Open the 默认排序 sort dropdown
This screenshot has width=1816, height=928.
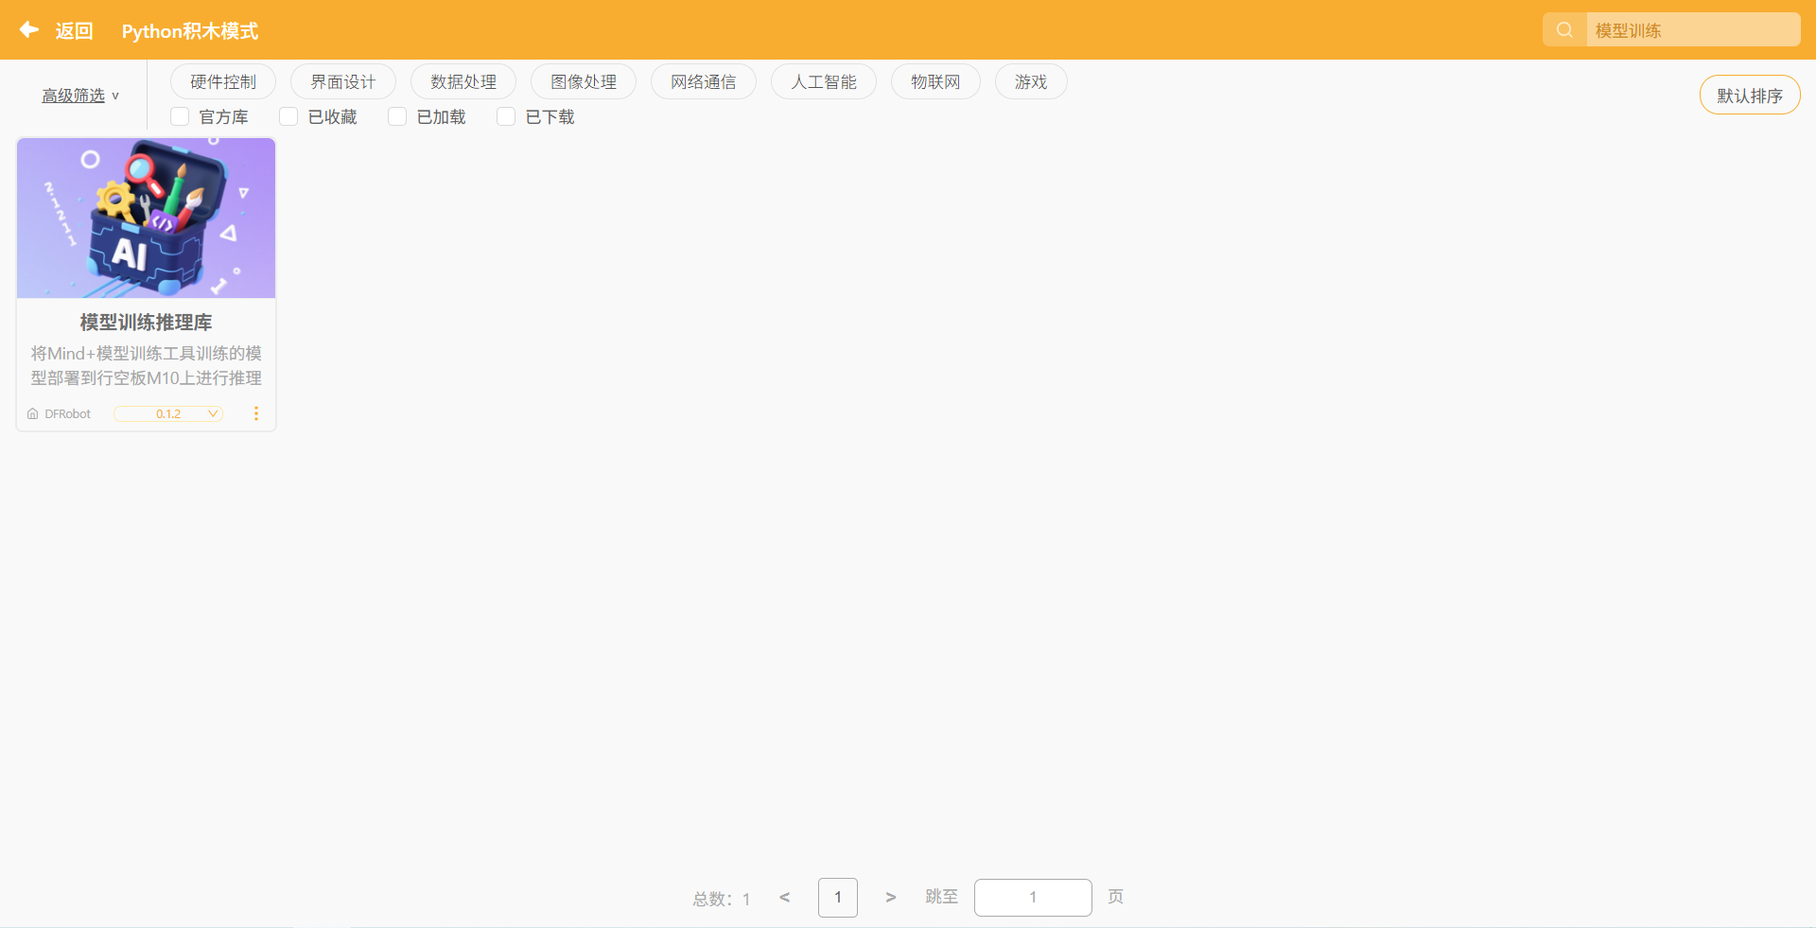coord(1749,96)
